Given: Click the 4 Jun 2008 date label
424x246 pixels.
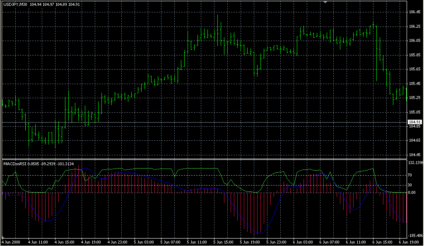Looking at the screenshot, I should tap(11, 242).
